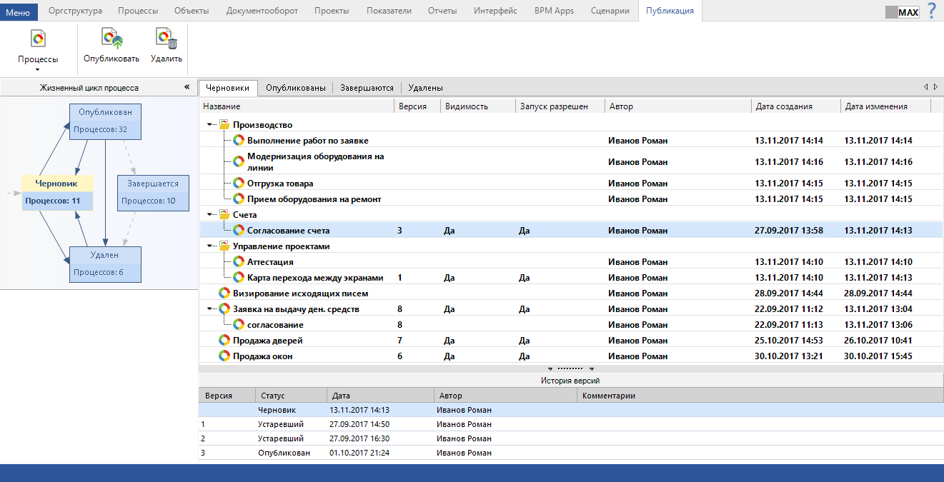Click the Publish (Опубликовать) toolbar icon

tap(111, 39)
